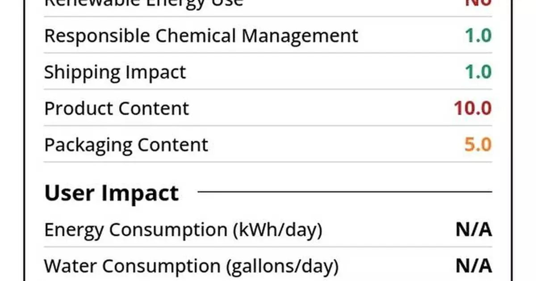Image resolution: width=536 pixels, height=281 pixels.
Task: Select the red No value for Renewable Energy
Action: (x=478, y=4)
